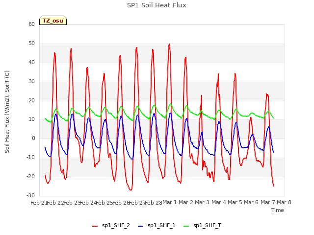Click the Mar 7 date tick label
Viewport: 314px width, 235px height.
pyautogui.click(x=268, y=202)
